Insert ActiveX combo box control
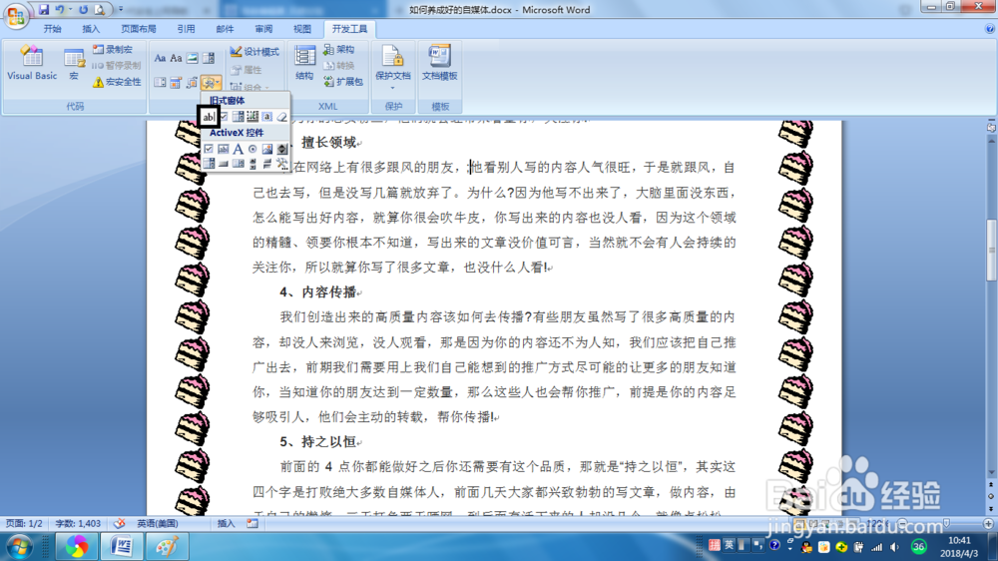Image resolution: width=998 pixels, height=561 pixels. pos(209,164)
